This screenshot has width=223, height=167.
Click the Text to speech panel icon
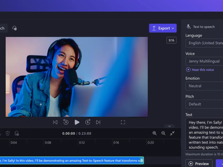(x=189, y=27)
